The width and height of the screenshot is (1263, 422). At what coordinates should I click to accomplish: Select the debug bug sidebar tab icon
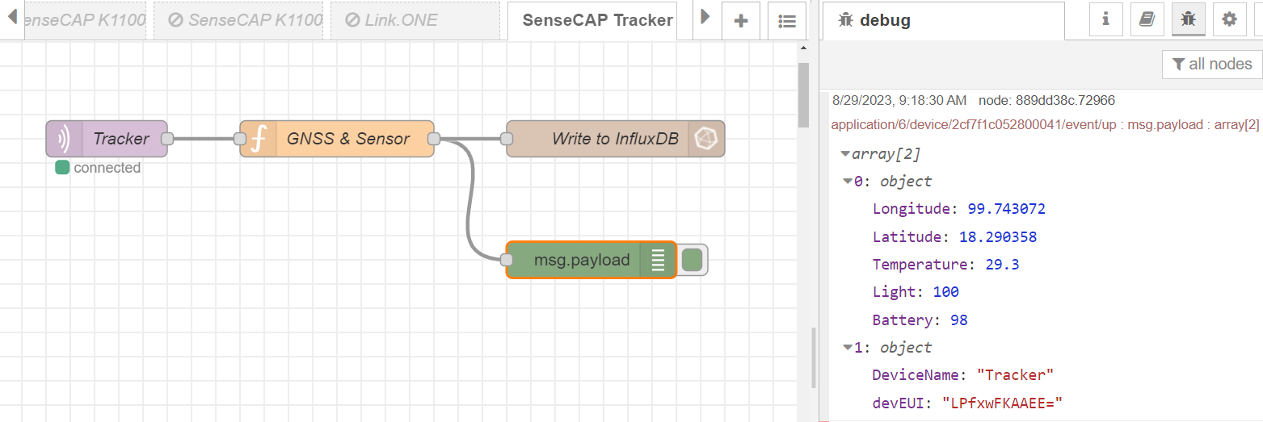click(x=1188, y=19)
